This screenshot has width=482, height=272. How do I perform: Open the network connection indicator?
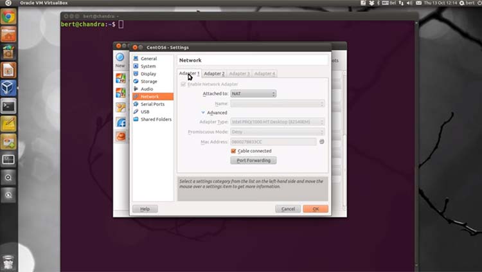pos(401,3)
